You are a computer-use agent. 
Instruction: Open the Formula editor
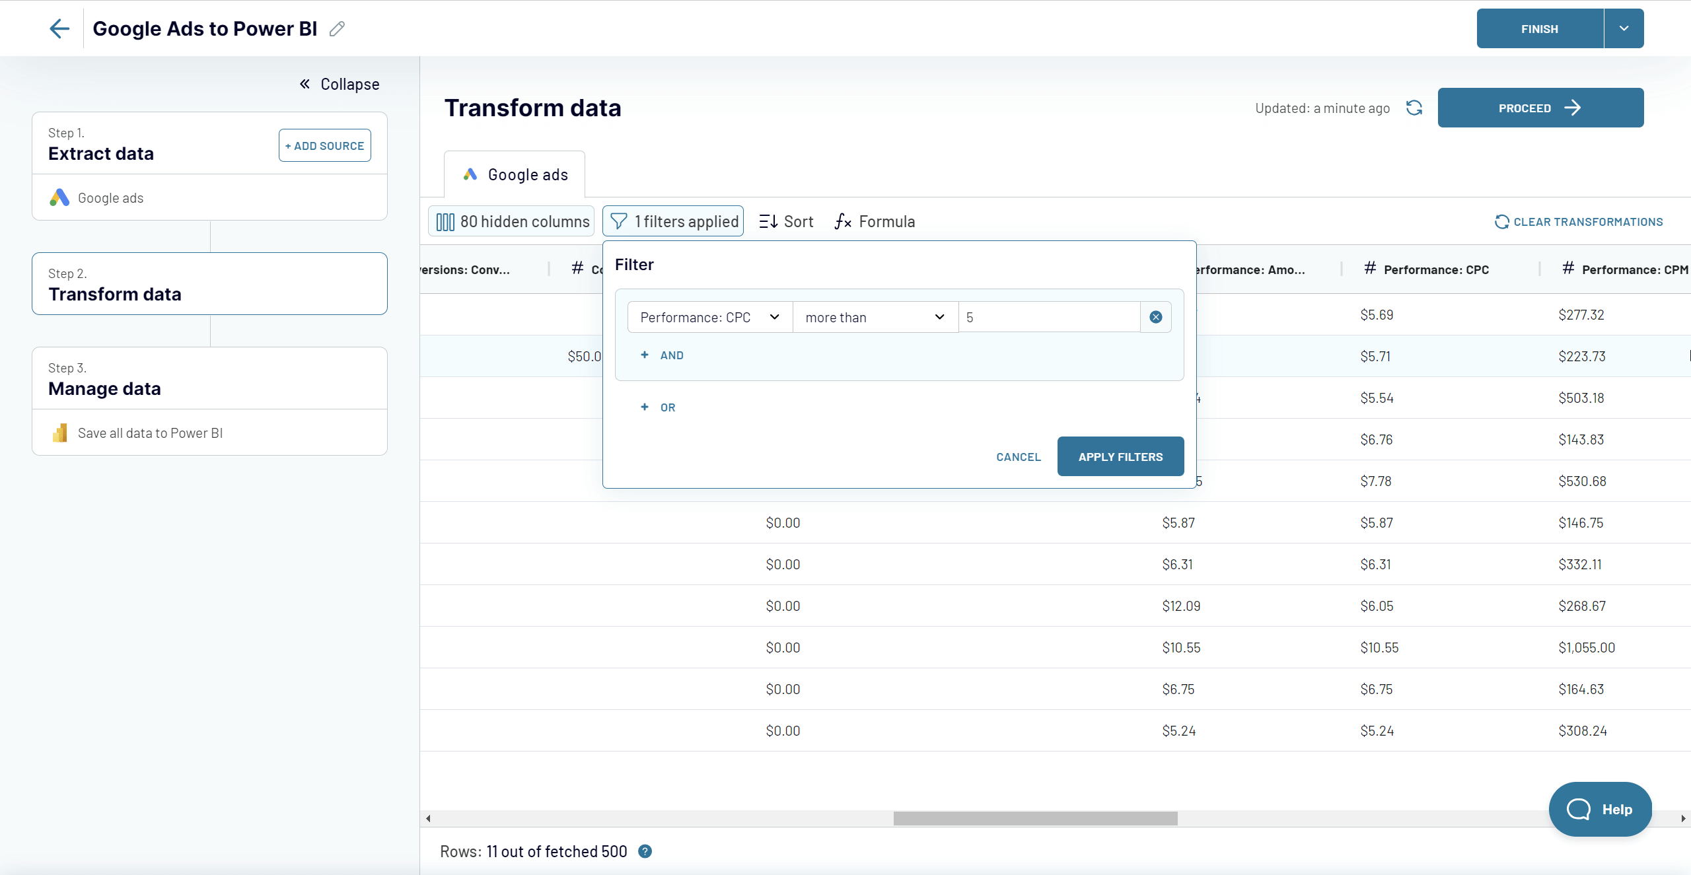pos(875,221)
